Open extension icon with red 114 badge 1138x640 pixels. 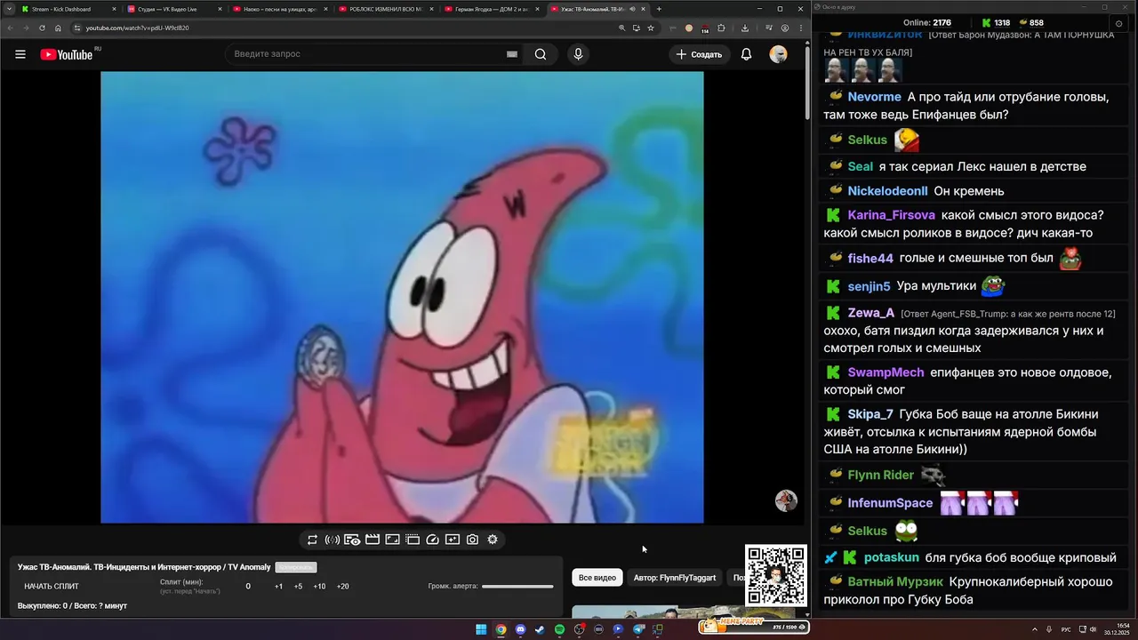704,28
